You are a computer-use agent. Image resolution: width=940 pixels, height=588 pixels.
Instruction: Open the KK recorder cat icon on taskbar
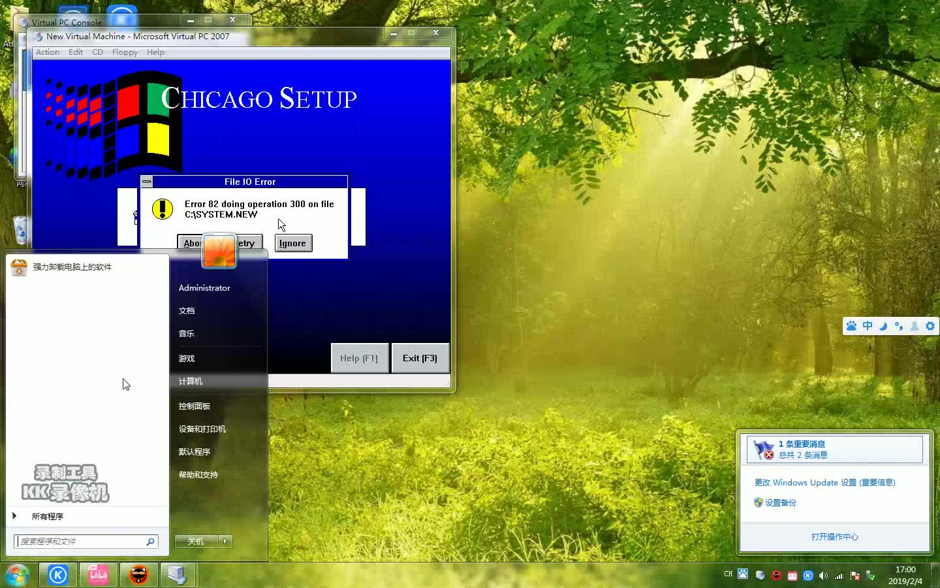139,575
